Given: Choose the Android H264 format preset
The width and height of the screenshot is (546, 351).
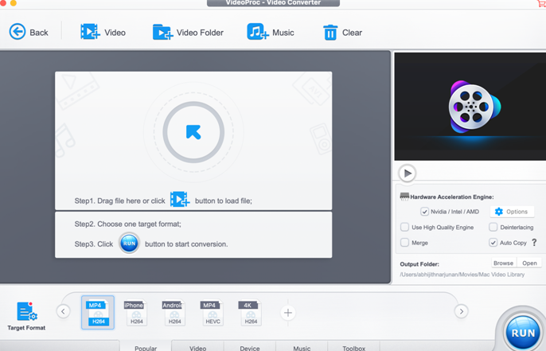Looking at the screenshot, I should 174,313.
